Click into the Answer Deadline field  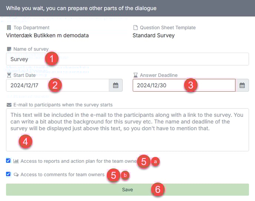(184, 85)
